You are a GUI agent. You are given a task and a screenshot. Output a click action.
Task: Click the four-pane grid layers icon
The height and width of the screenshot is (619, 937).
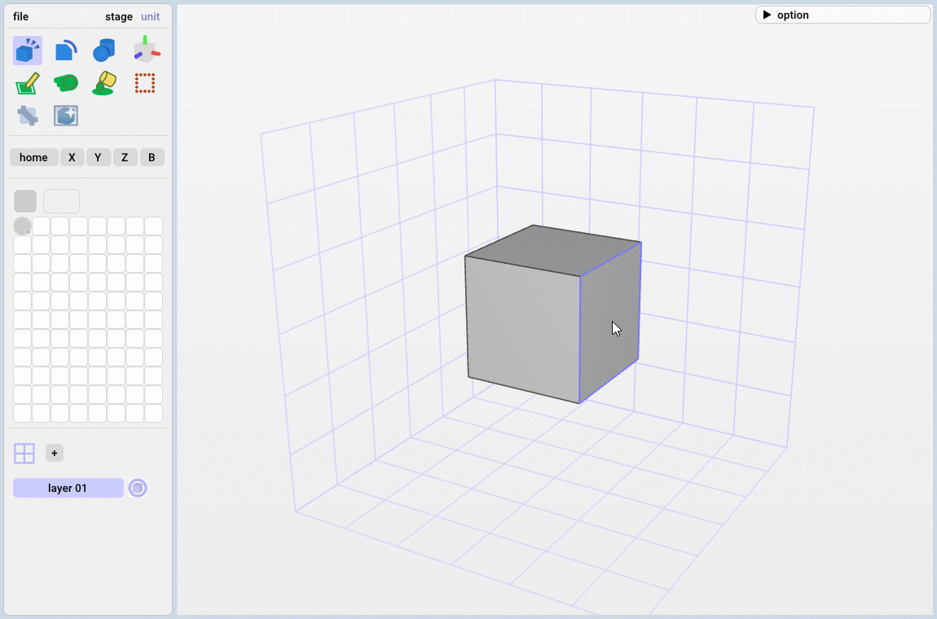(24, 454)
